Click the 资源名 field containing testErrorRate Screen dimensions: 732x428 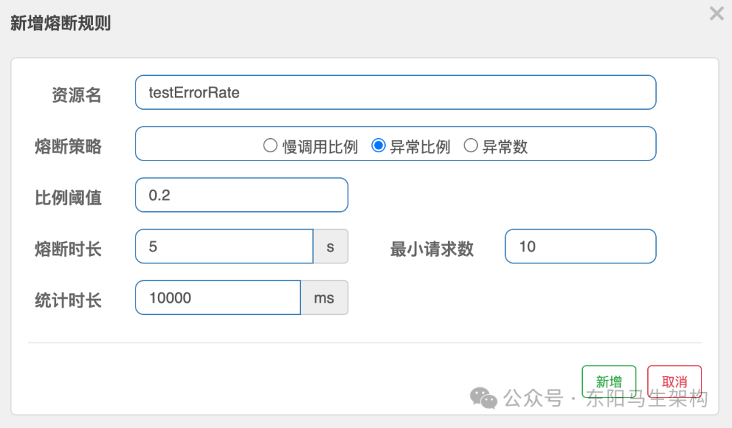[x=395, y=92]
